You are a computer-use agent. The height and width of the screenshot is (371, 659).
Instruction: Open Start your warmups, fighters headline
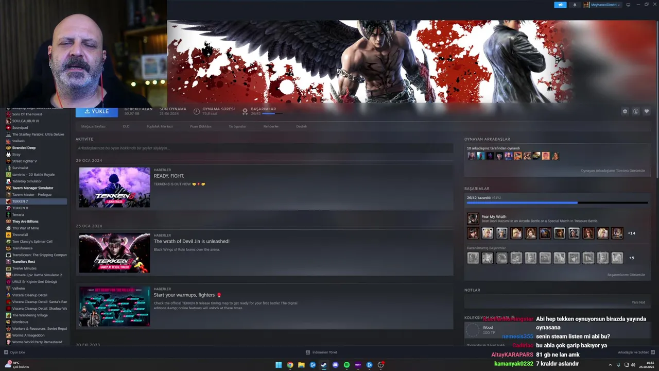point(187,295)
